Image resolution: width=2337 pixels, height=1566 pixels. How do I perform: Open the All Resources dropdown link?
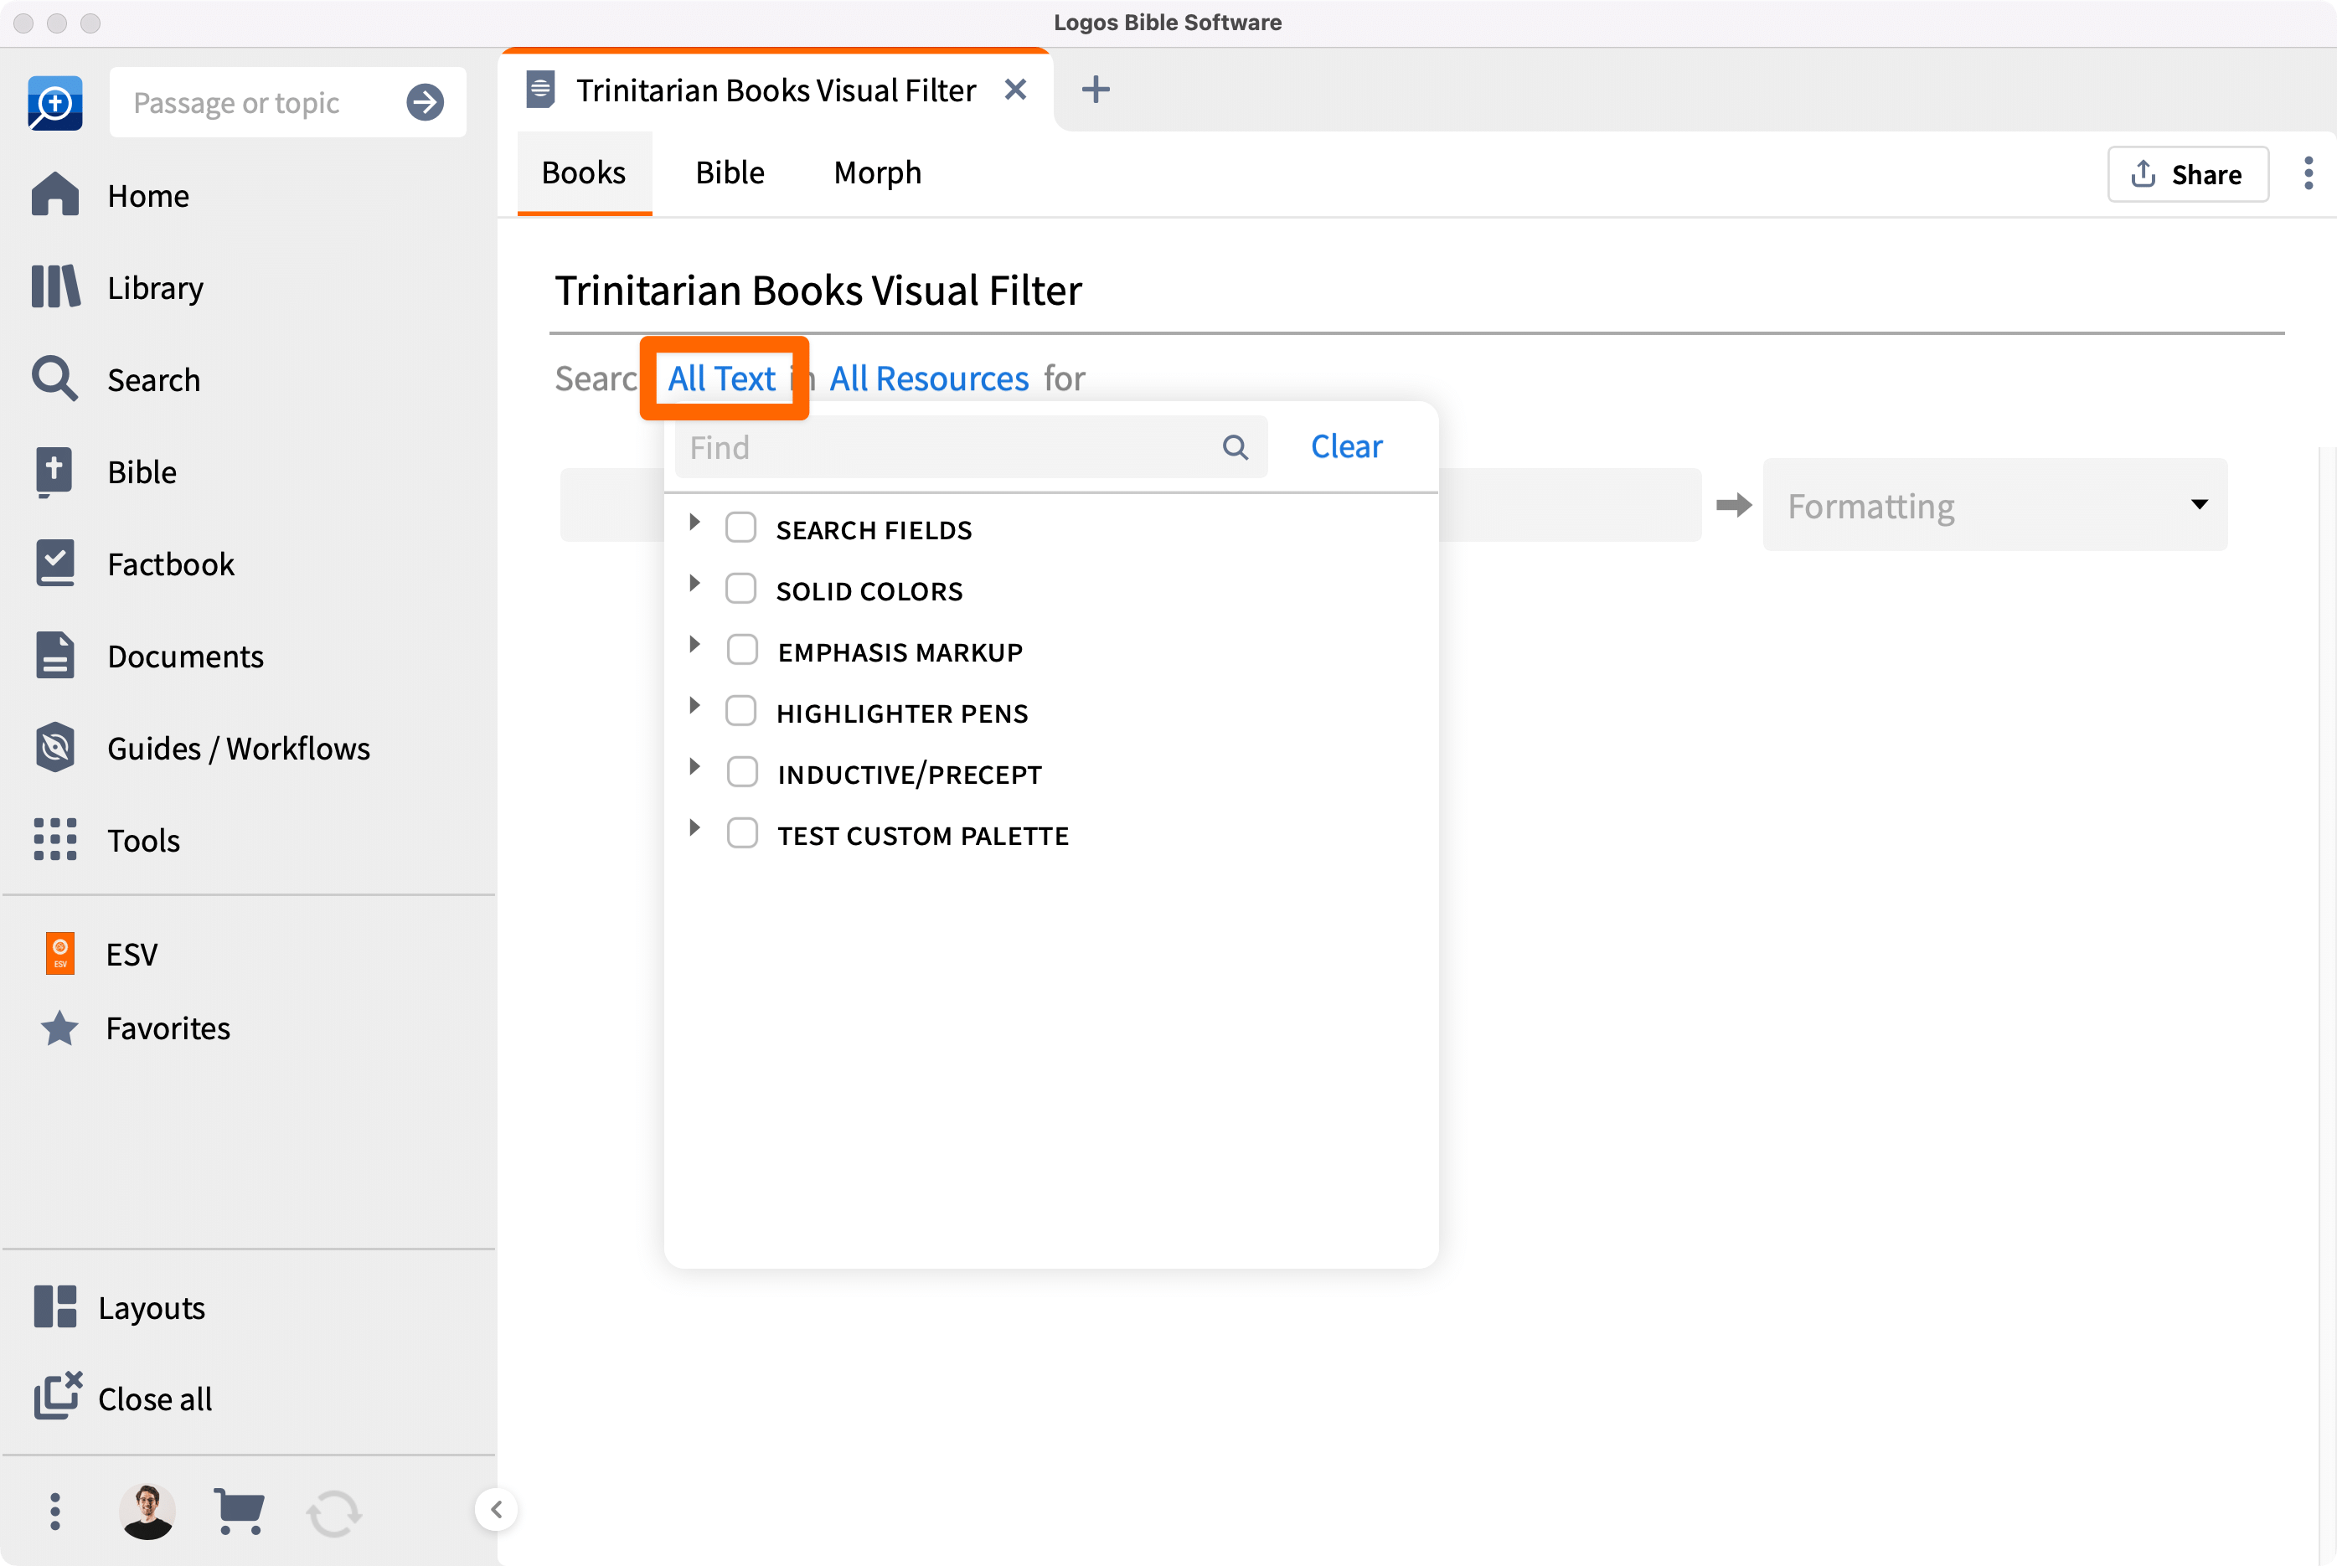click(x=929, y=379)
